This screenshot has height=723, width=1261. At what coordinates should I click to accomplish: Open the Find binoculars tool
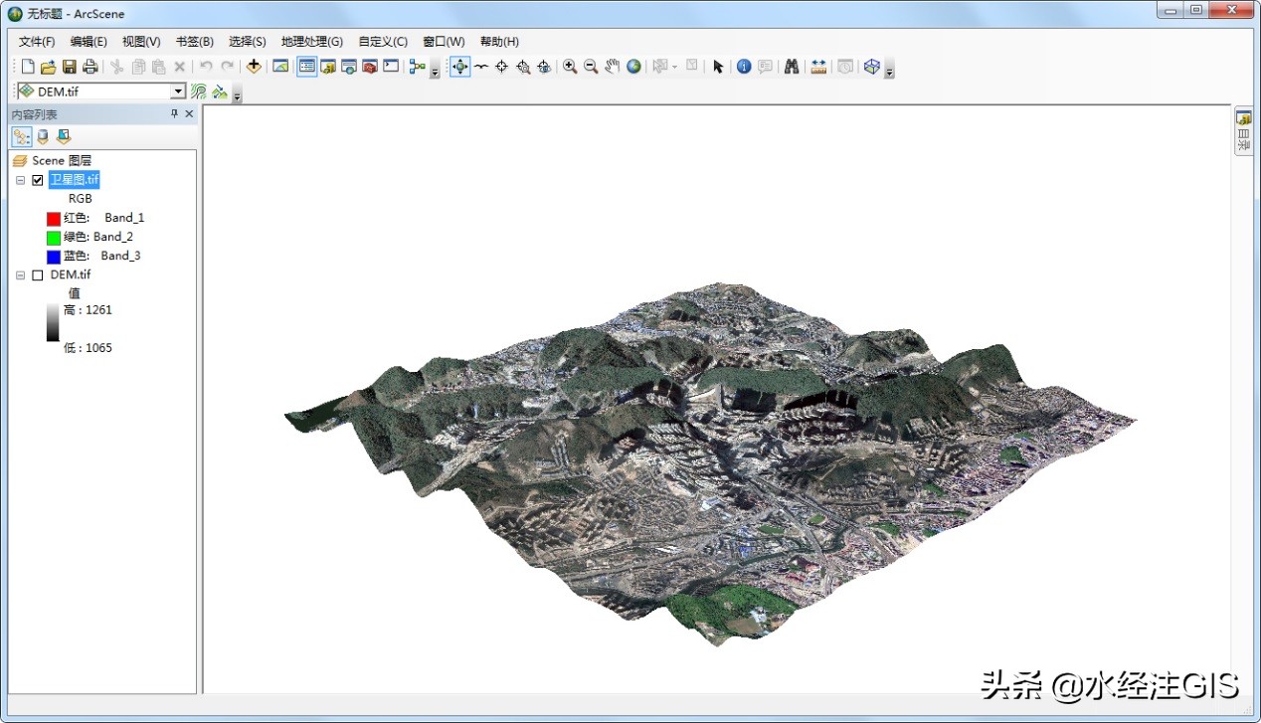coord(792,67)
